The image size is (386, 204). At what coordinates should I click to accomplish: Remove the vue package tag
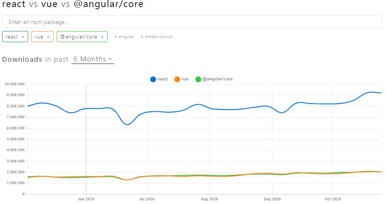(x=48, y=37)
